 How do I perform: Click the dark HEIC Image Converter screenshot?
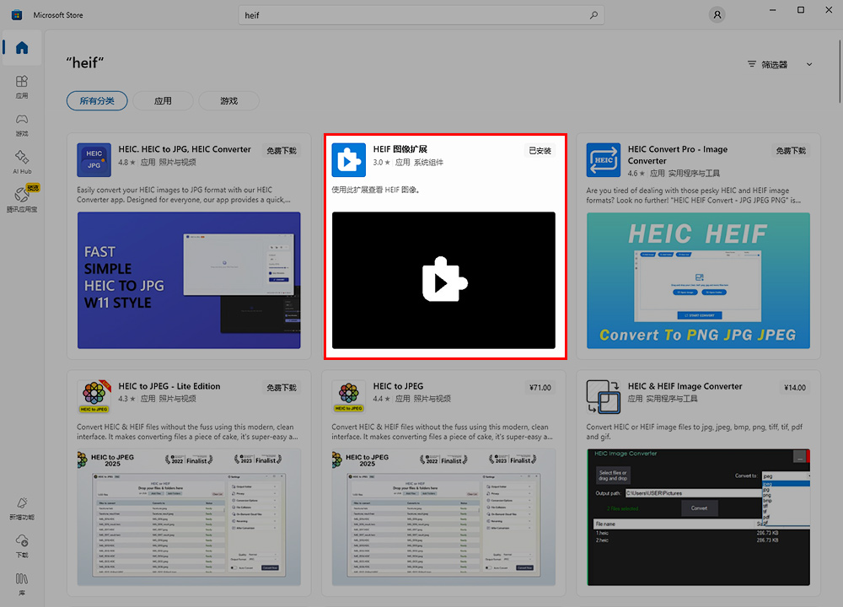pos(698,517)
